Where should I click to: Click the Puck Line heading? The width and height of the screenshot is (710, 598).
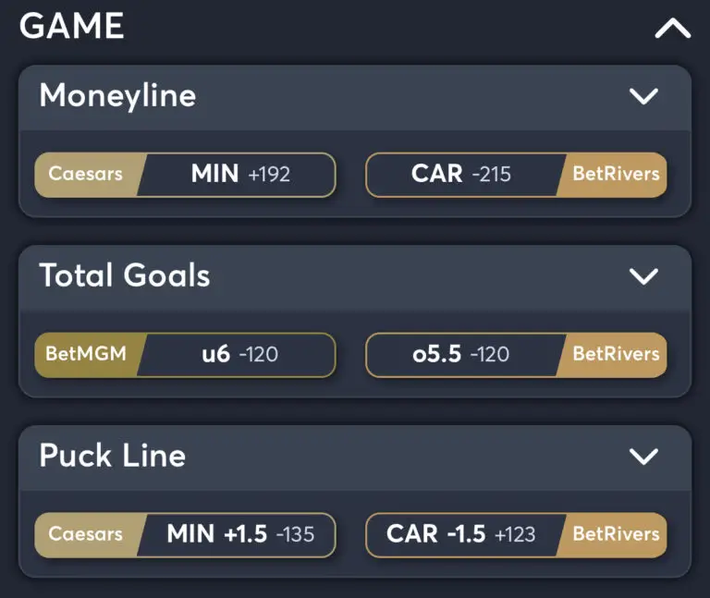(x=113, y=456)
